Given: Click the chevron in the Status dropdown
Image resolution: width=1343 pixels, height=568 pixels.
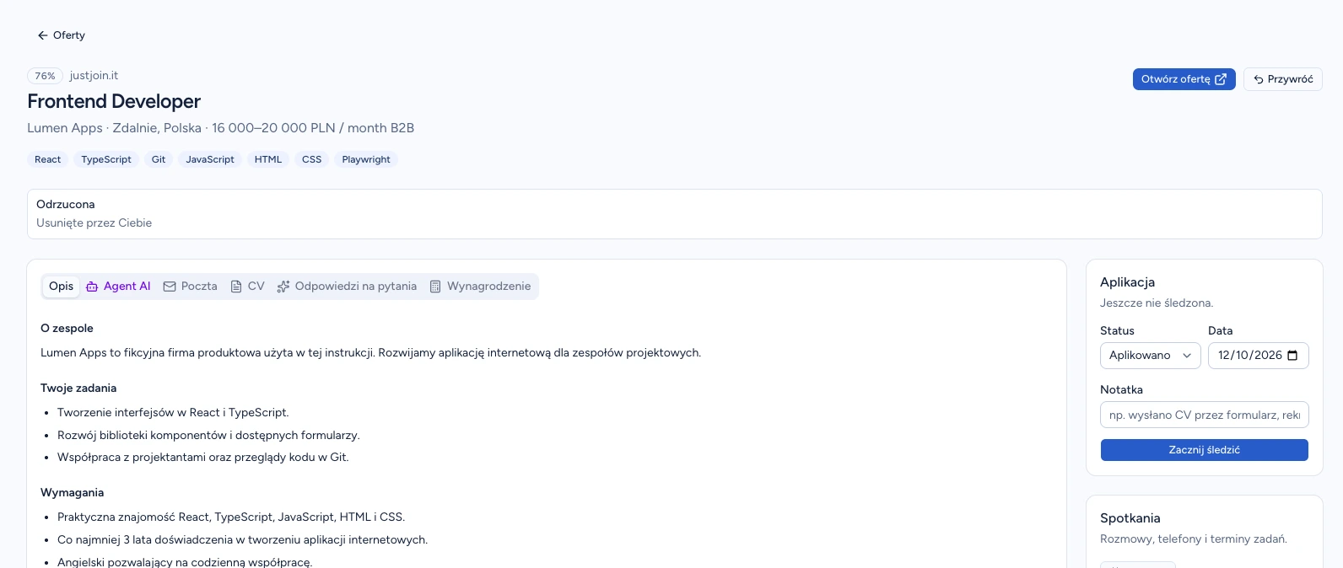Looking at the screenshot, I should pyautogui.click(x=1187, y=356).
